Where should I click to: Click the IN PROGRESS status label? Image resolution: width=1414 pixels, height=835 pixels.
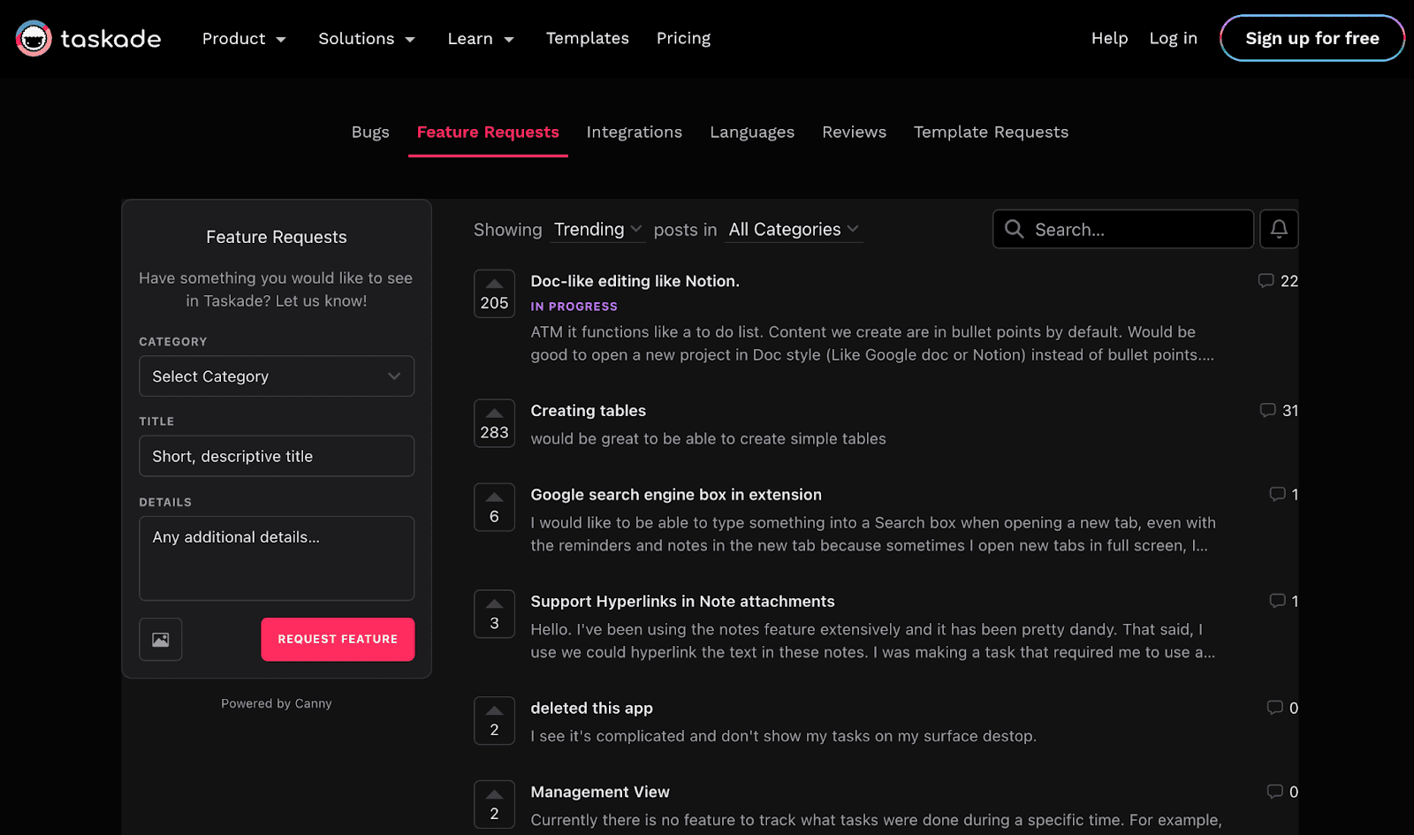574,307
